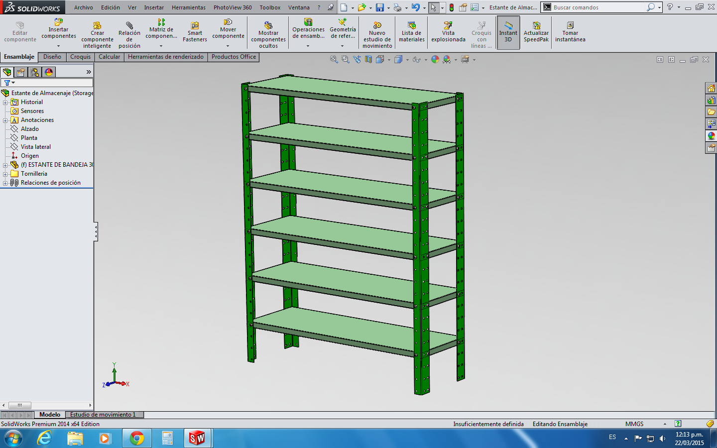Open the Display Style dropdown arrow
This screenshot has height=448, width=717.
click(x=407, y=60)
